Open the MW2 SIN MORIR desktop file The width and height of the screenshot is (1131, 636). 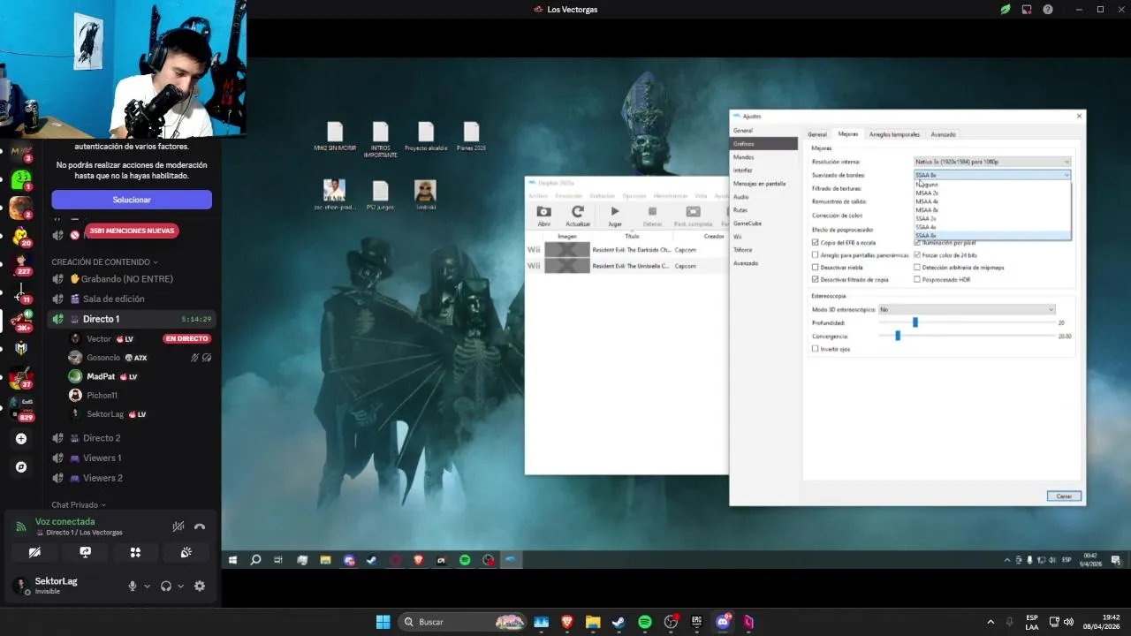click(335, 137)
